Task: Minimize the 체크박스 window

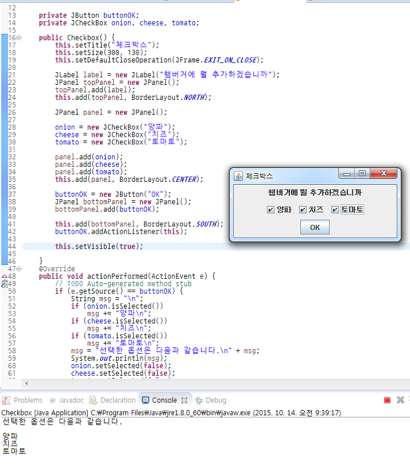Action: coord(347,174)
